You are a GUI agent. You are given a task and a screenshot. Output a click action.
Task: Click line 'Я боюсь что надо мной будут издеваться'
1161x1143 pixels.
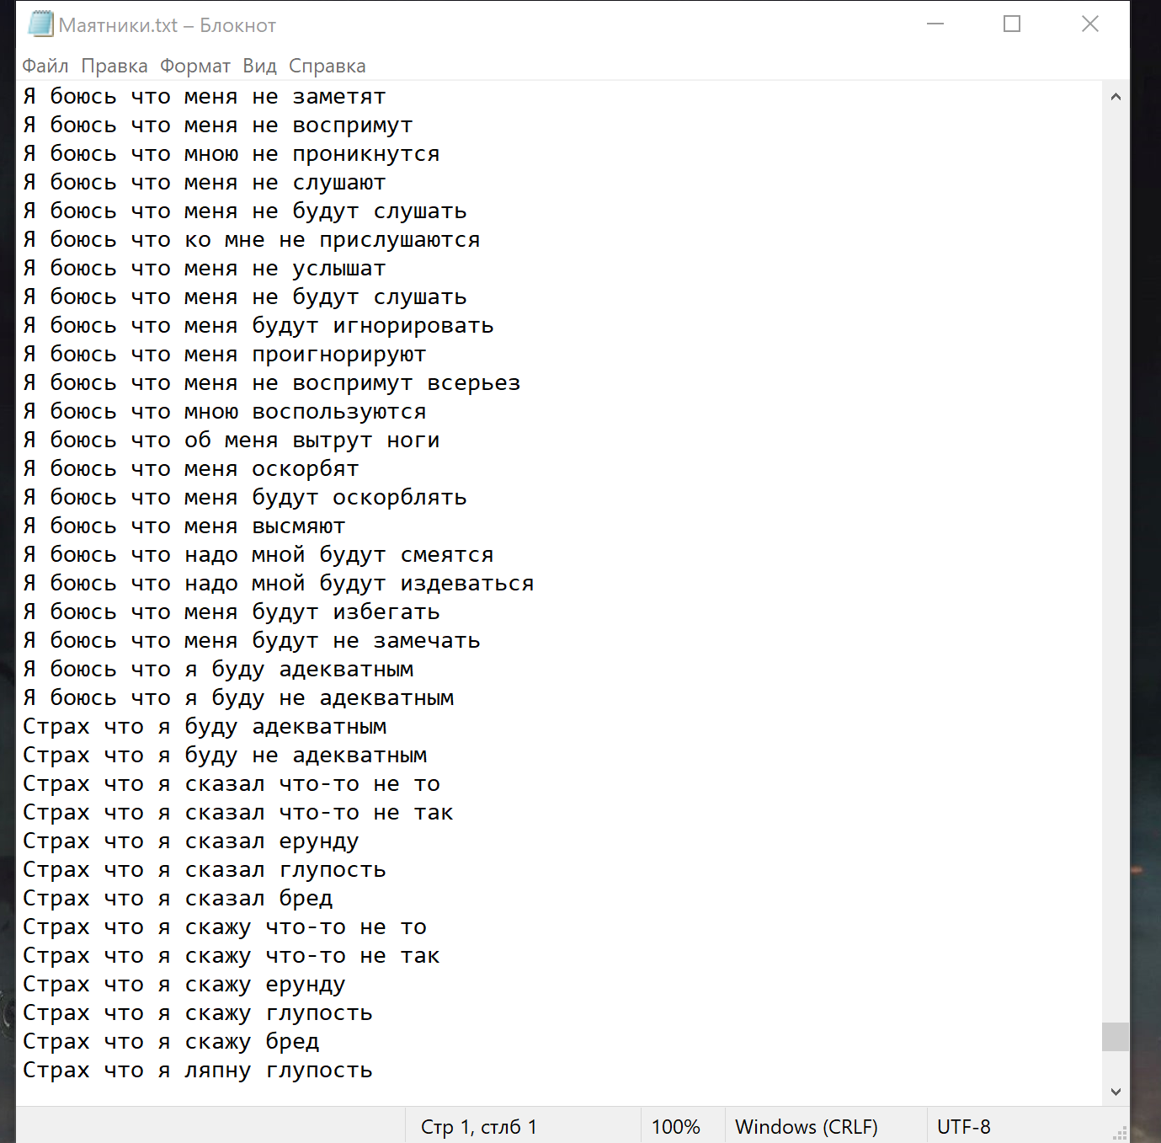pos(279,584)
